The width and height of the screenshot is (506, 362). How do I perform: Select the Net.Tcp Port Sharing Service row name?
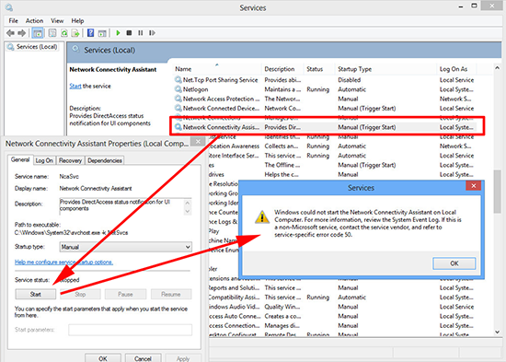pos(220,80)
